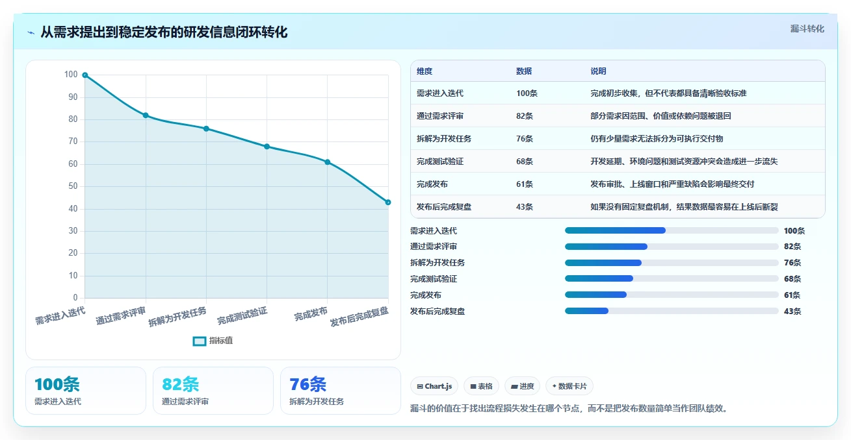Select table row 发布后完成复盘
This screenshot has width=851, height=440.
pyautogui.click(x=618, y=207)
